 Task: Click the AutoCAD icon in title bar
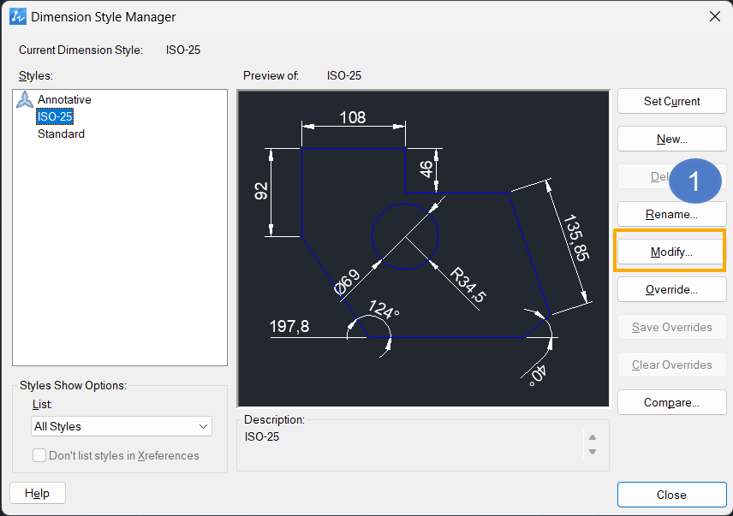click(18, 17)
